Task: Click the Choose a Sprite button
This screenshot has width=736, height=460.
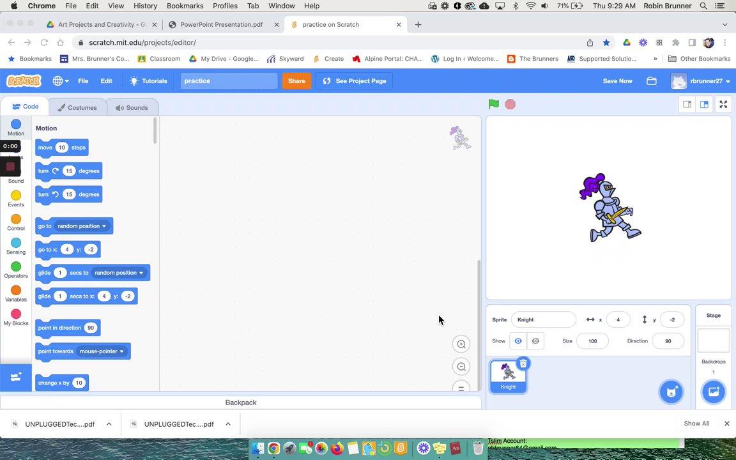Action: pyautogui.click(x=671, y=392)
